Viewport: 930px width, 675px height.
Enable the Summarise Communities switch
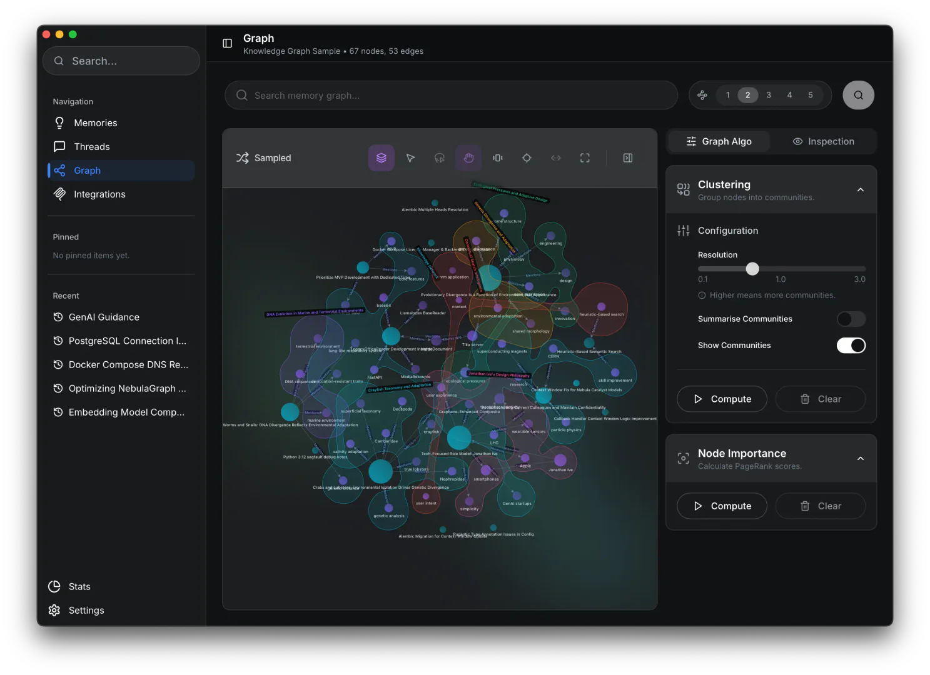point(851,319)
